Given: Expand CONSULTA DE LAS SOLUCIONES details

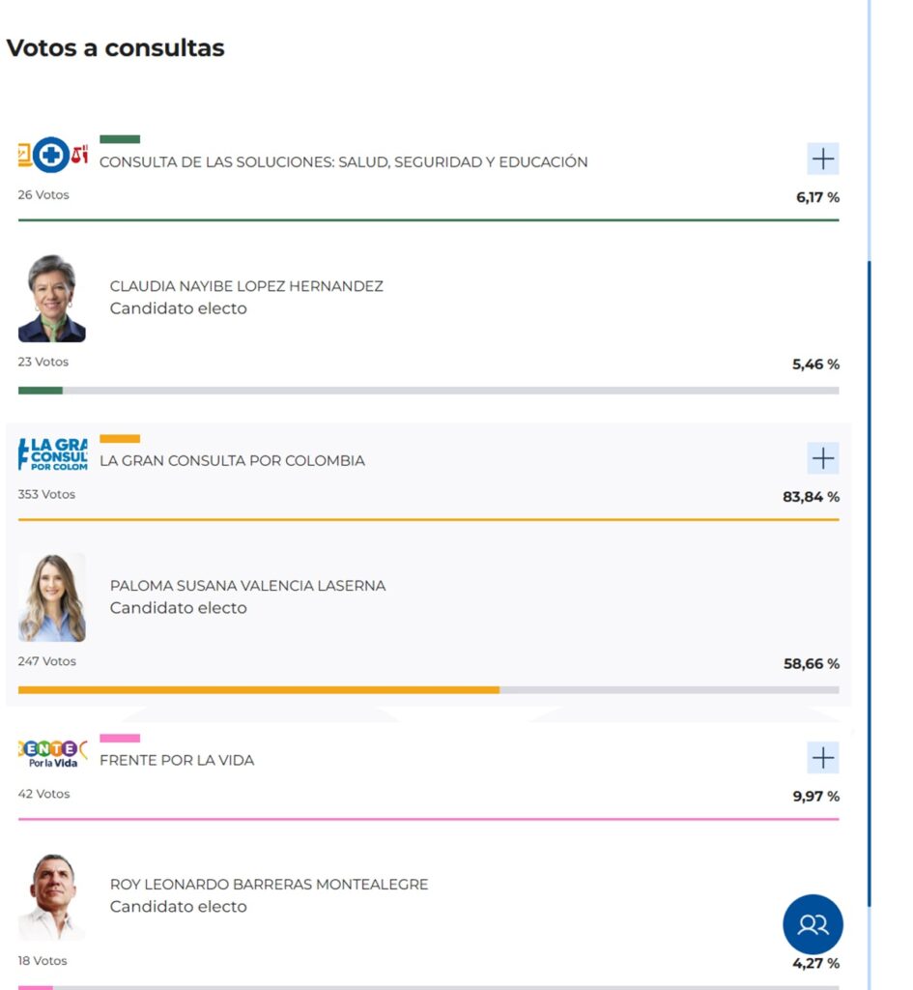Looking at the screenshot, I should click(x=823, y=159).
